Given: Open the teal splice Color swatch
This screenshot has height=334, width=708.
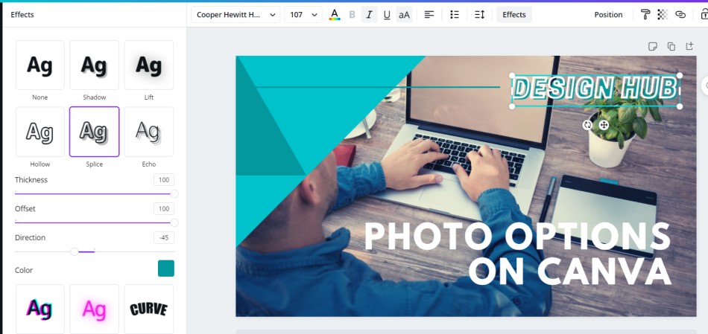Looking at the screenshot, I should pos(165,269).
